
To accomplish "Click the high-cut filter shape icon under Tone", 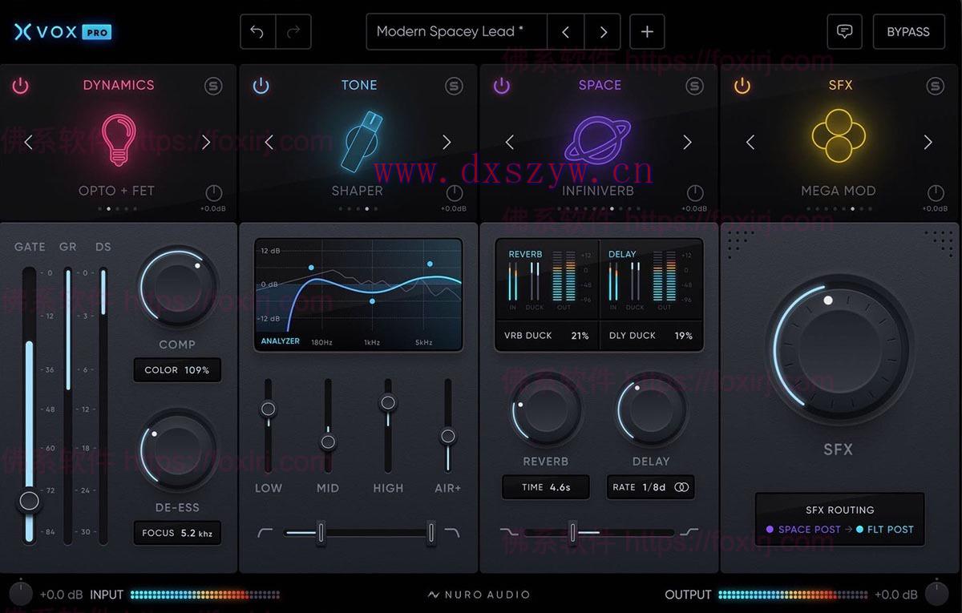I will (x=451, y=532).
